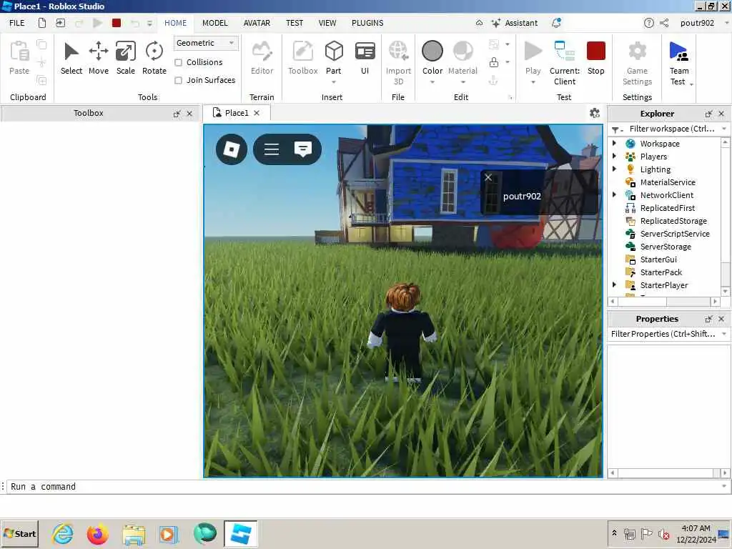Open the Terrain Editor
This screenshot has width=732, height=549.
coord(262,58)
